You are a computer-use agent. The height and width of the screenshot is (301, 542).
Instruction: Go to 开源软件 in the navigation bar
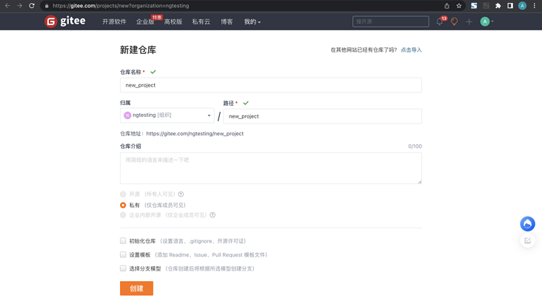coord(114,22)
